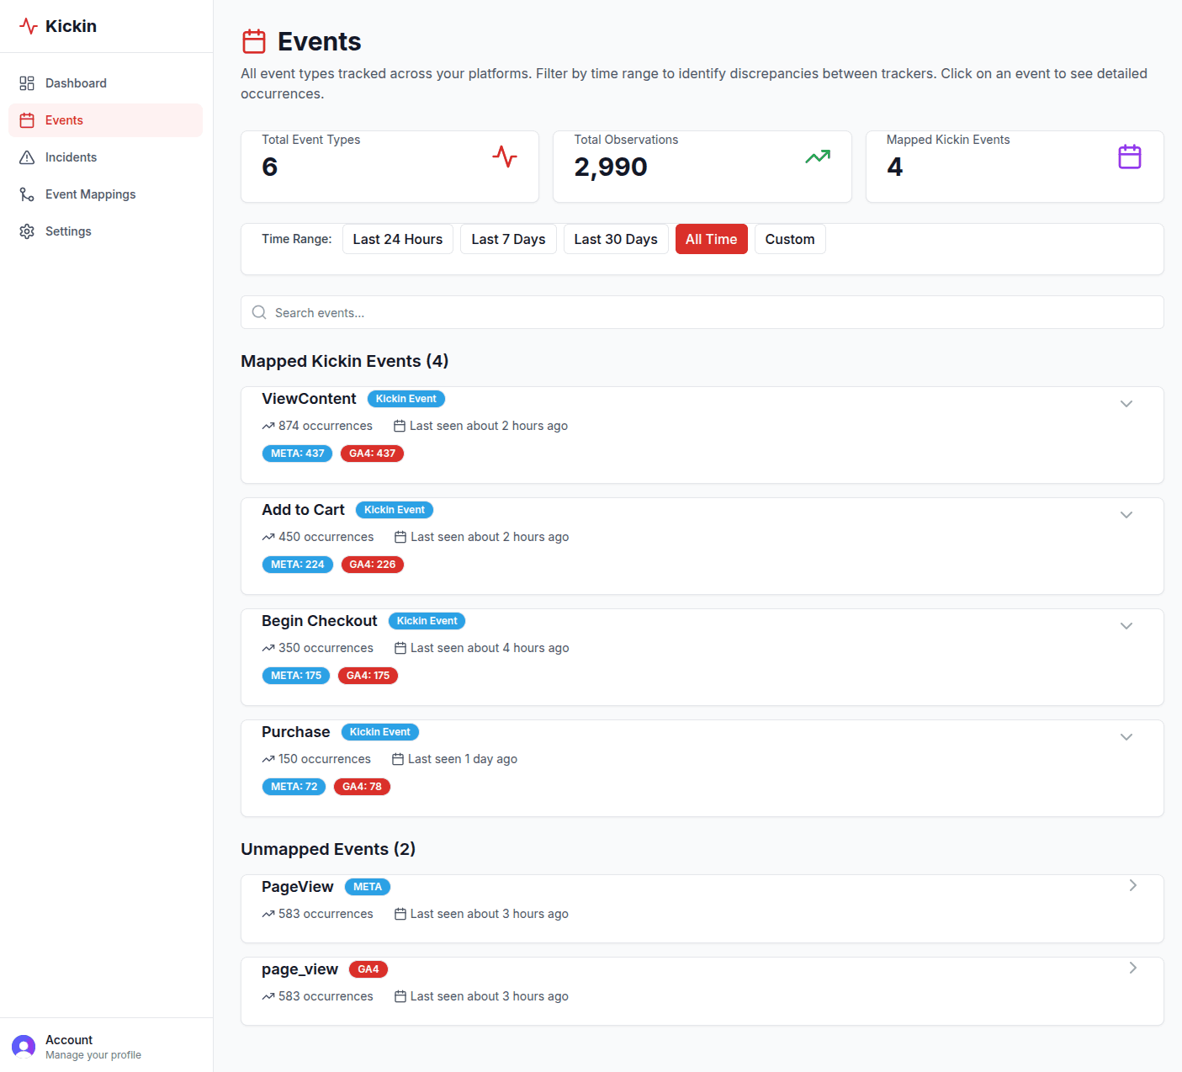Click the purple calendar icon on Mapped Kickin Events
Viewport: 1182px width, 1072px height.
1129,157
